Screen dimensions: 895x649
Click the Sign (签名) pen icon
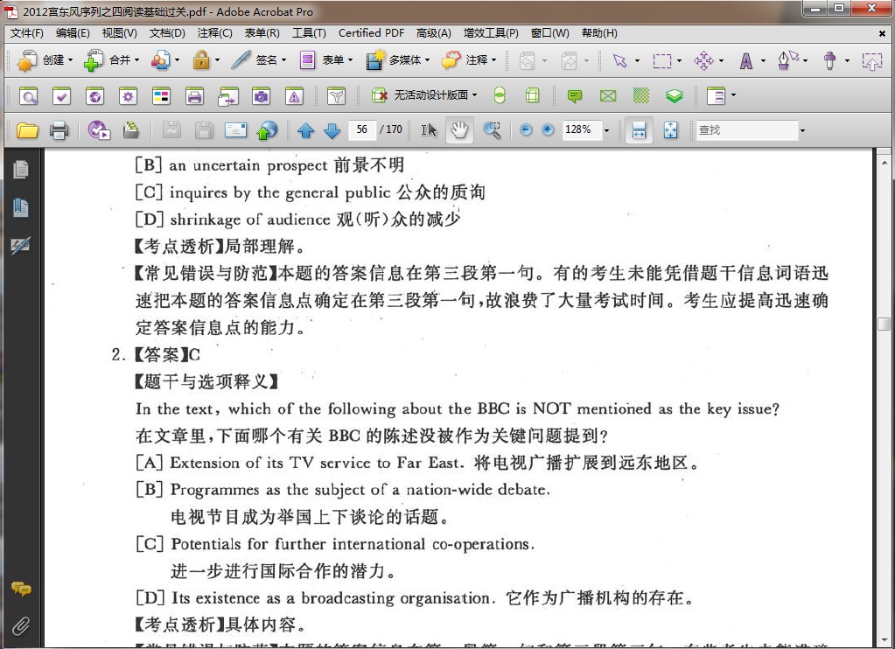coord(241,60)
